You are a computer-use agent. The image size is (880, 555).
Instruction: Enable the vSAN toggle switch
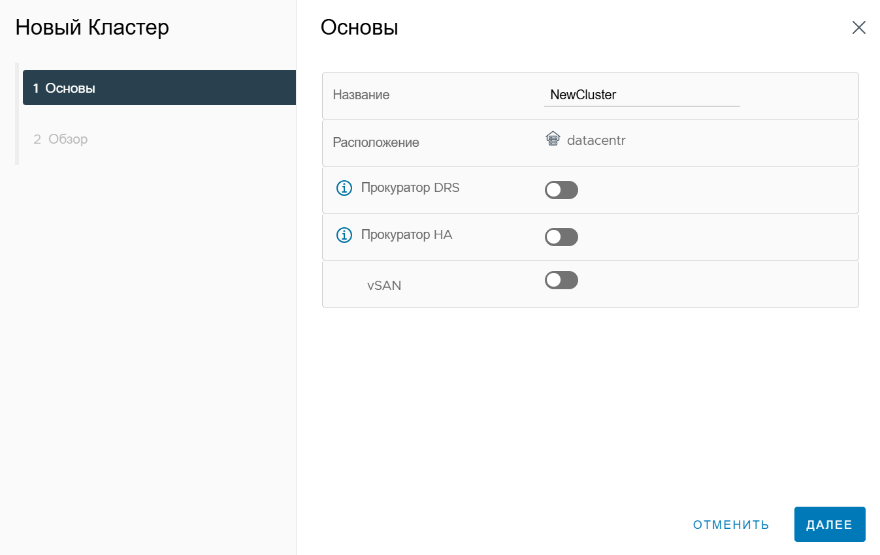561,280
